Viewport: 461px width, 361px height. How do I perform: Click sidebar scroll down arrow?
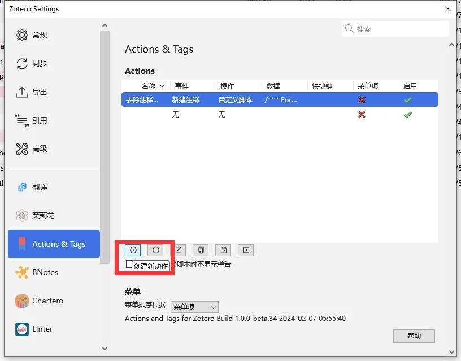(105, 349)
